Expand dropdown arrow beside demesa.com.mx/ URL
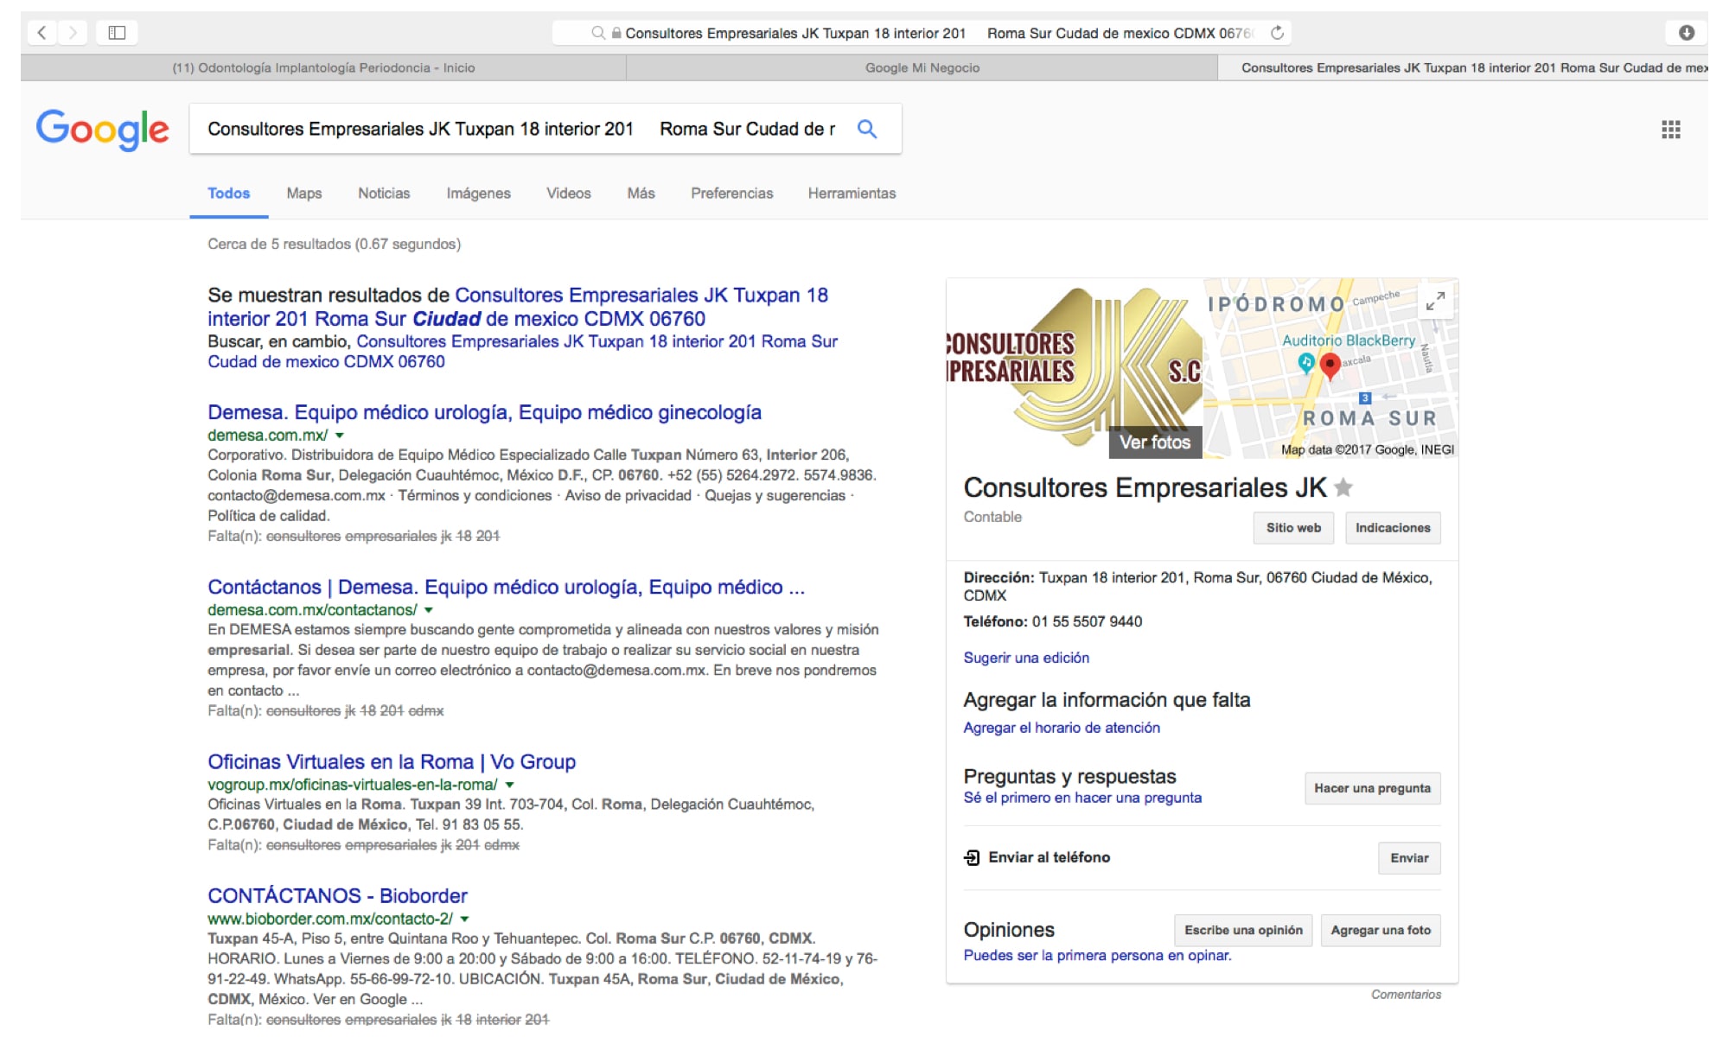The height and width of the screenshot is (1037, 1729). click(340, 436)
